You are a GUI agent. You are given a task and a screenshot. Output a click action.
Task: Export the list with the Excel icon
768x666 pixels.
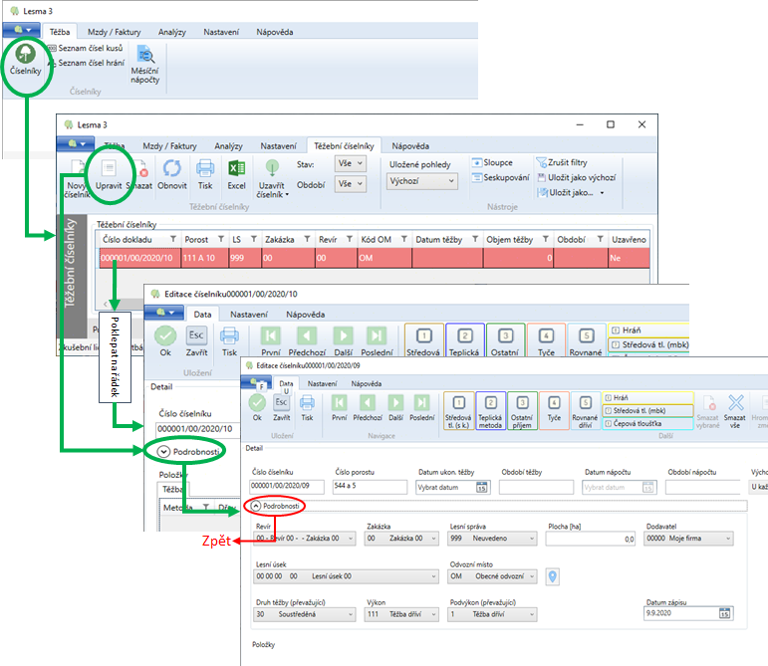click(x=236, y=175)
